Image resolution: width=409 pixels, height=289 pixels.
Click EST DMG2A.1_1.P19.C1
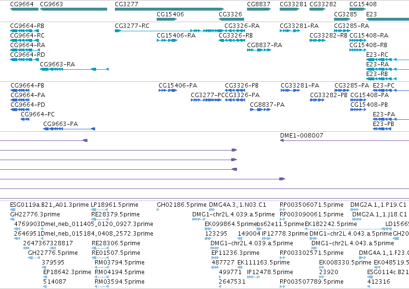(378, 205)
